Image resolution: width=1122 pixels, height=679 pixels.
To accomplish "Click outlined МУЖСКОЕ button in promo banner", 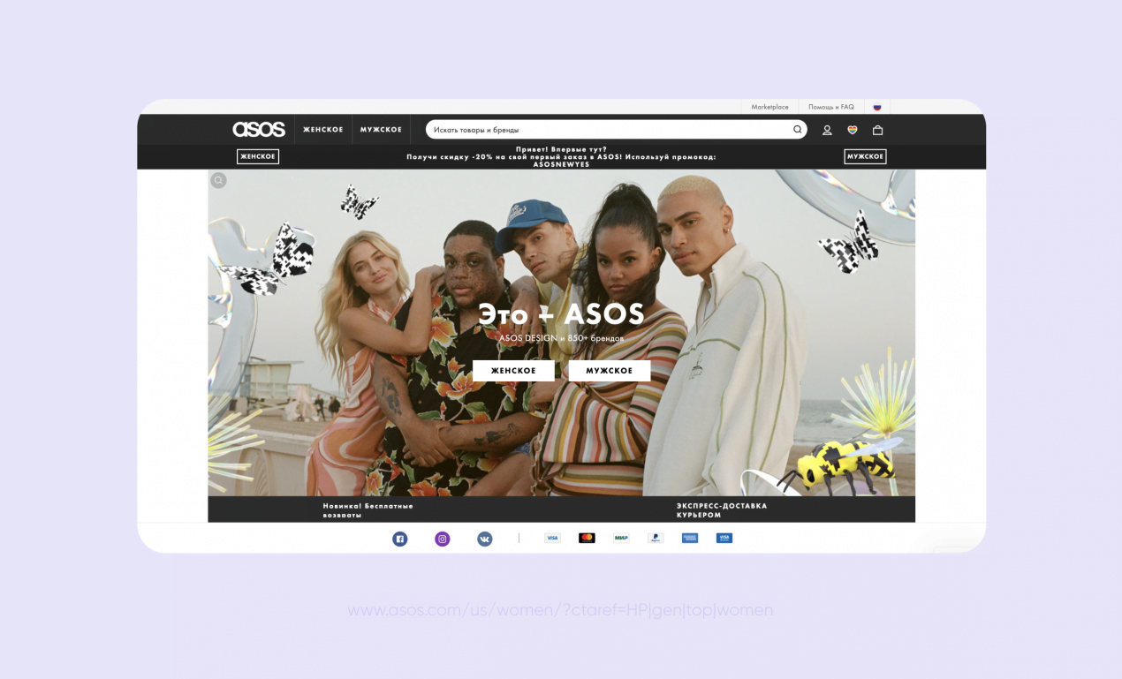I will [865, 156].
